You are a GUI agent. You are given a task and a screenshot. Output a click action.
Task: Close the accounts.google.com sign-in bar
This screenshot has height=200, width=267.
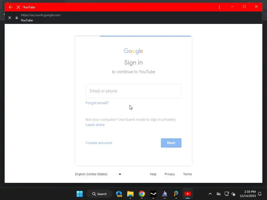pyautogui.click(x=10, y=18)
